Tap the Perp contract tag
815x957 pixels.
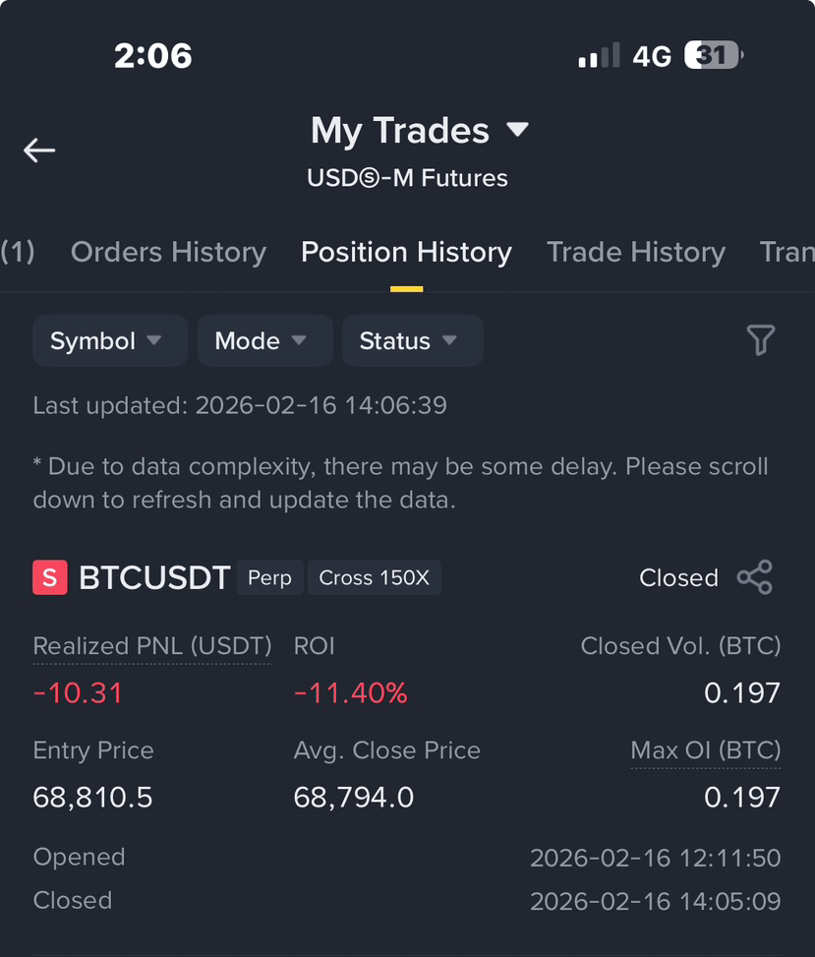pyautogui.click(x=269, y=577)
